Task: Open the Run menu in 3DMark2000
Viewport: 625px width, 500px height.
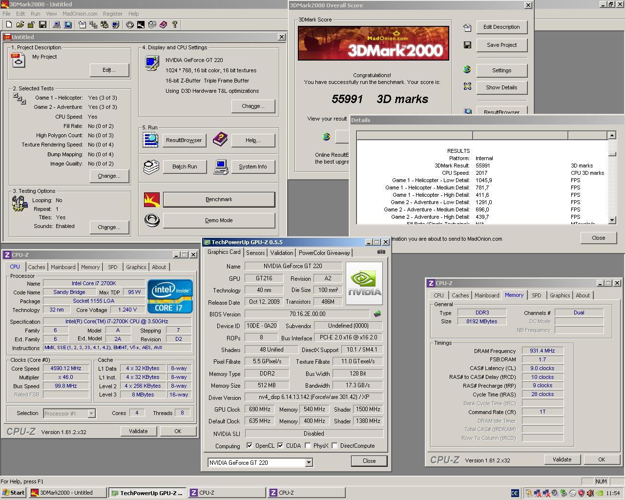Action: pyautogui.click(x=35, y=14)
